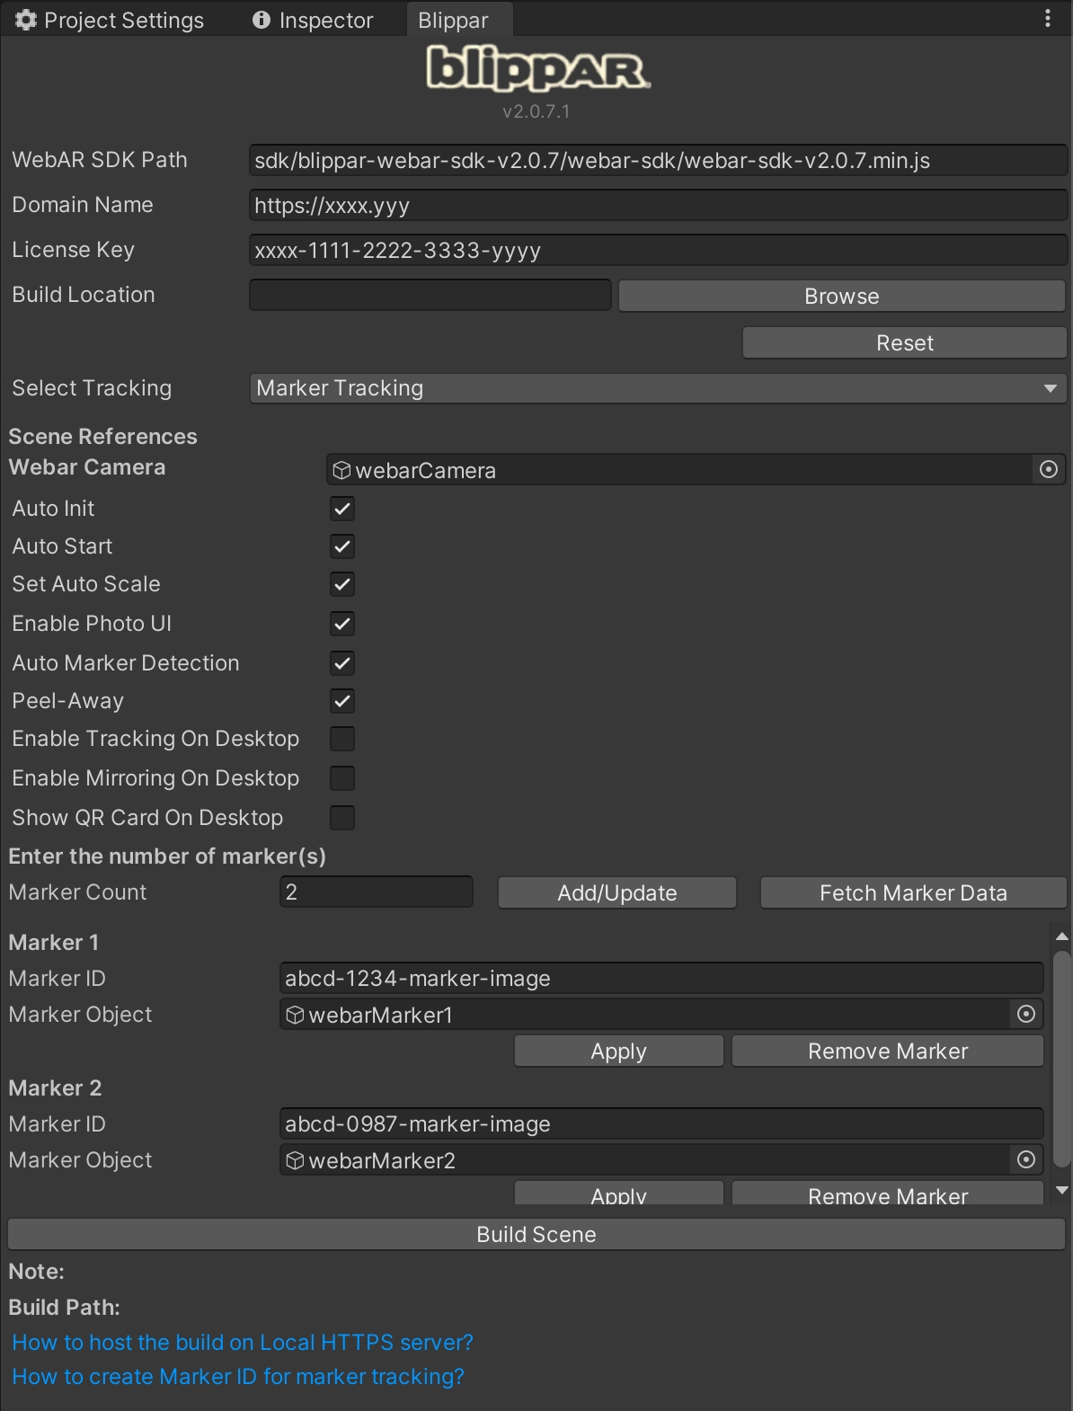Click the Fetch Marker Data button
1073x1411 pixels.
click(913, 892)
